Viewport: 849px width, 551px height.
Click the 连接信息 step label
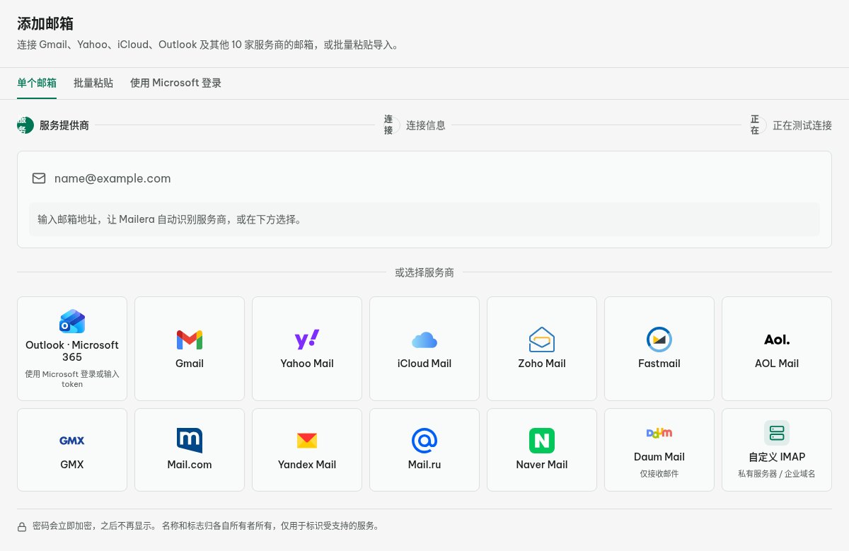(426, 125)
